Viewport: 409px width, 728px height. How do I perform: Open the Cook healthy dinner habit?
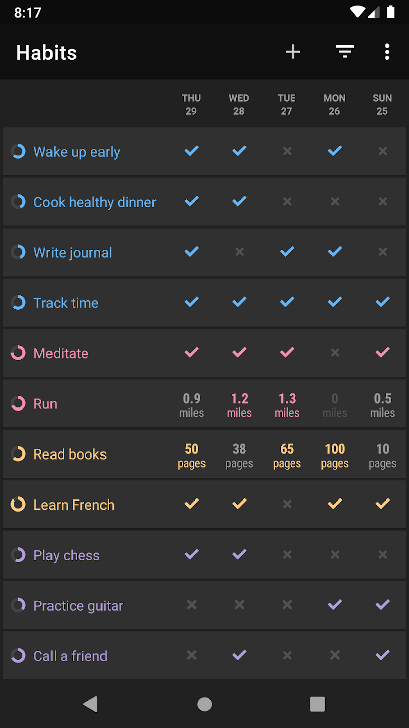pyautogui.click(x=94, y=202)
